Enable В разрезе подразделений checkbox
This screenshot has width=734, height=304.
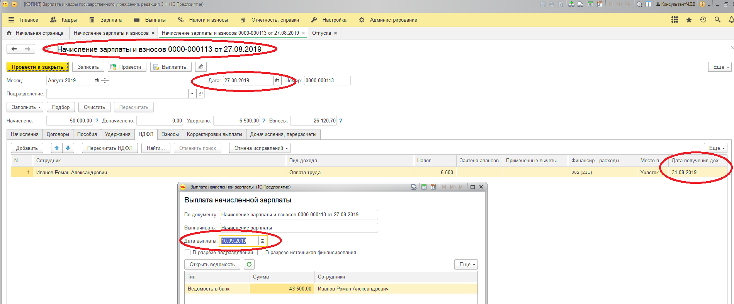pyautogui.click(x=188, y=253)
